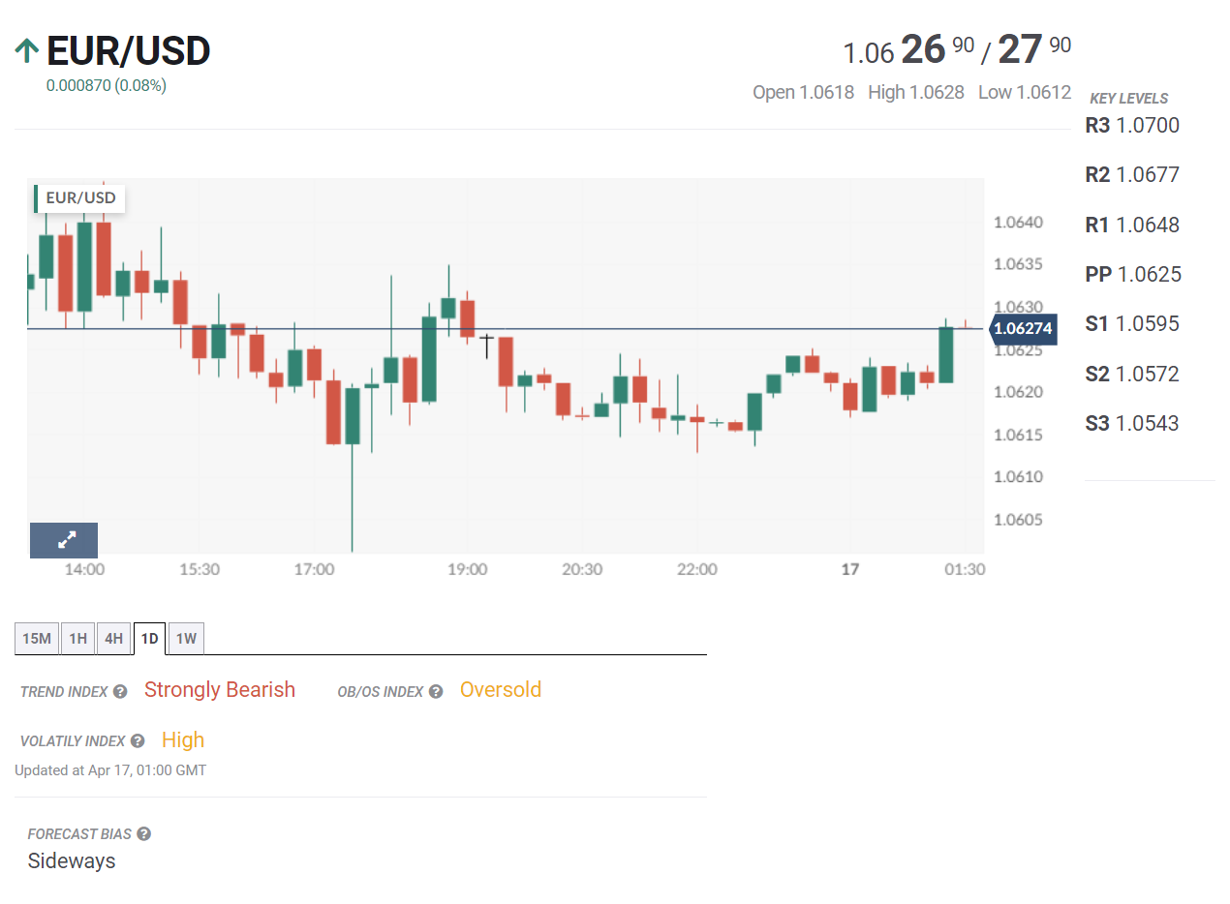
Task: Select the R1 1.0648 key level
Action: (1132, 226)
